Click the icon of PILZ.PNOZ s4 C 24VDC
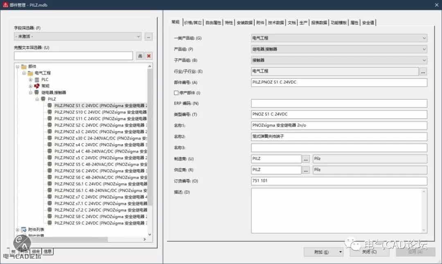442x264 pixels. coord(50,145)
